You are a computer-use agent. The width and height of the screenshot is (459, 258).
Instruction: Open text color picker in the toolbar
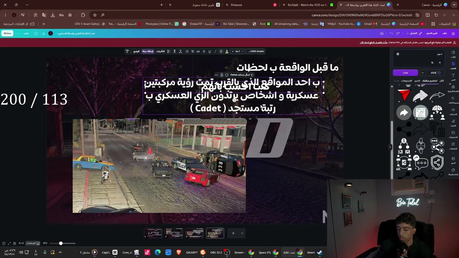(x=227, y=51)
